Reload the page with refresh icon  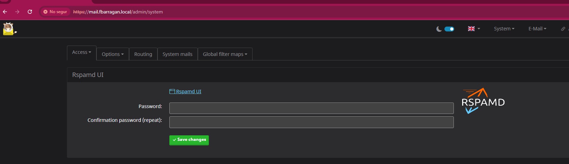tap(30, 12)
